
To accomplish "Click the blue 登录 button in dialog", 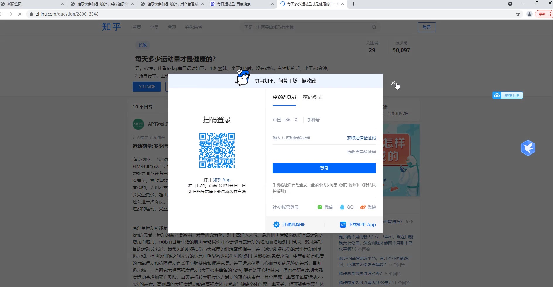I will [x=324, y=168].
